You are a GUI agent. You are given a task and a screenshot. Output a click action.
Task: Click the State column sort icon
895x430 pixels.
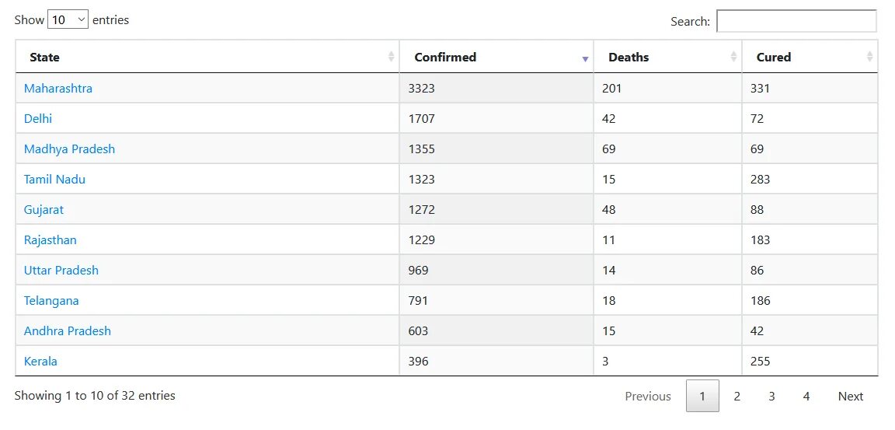point(391,57)
